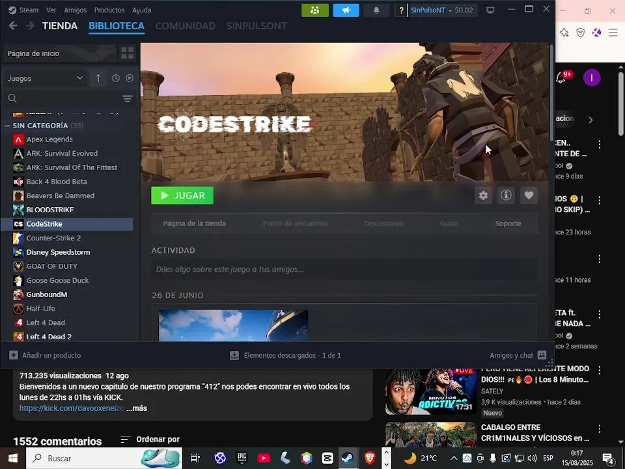
Task: Open options for SATELY video
Action: click(600, 370)
